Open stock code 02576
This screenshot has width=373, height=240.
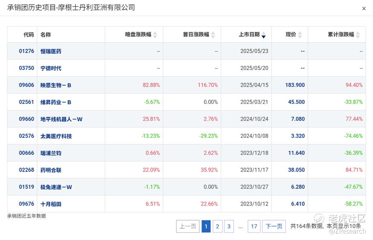[26, 136]
